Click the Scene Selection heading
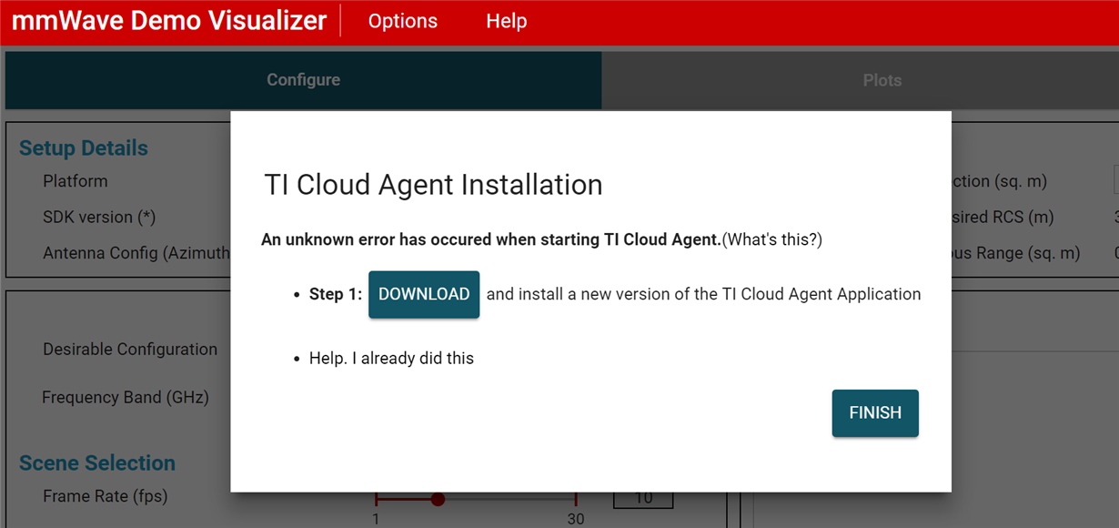 97,462
